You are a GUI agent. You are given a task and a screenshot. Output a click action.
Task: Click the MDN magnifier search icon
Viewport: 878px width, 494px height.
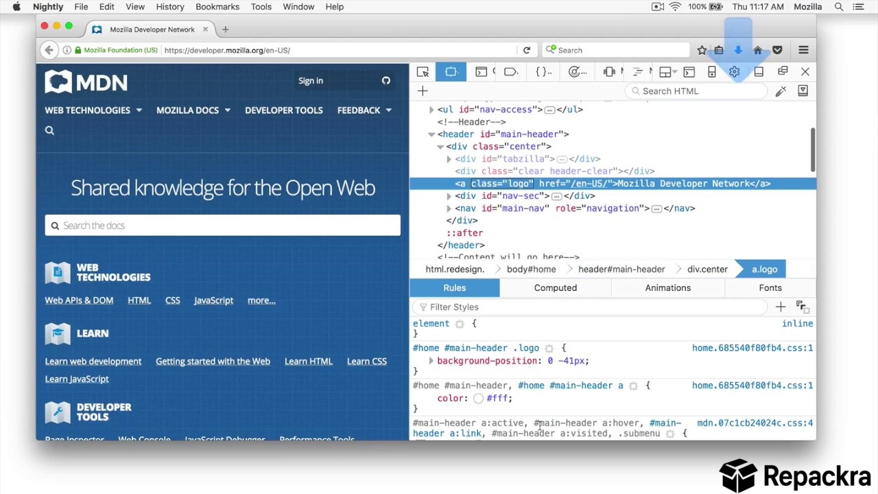(49, 130)
